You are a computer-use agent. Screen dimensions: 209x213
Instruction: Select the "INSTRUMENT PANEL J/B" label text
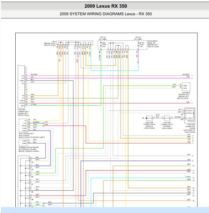pos(153,42)
